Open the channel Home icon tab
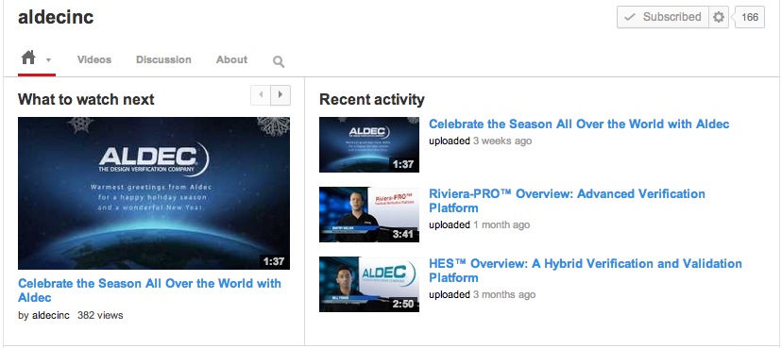The image size is (782, 348). click(28, 58)
